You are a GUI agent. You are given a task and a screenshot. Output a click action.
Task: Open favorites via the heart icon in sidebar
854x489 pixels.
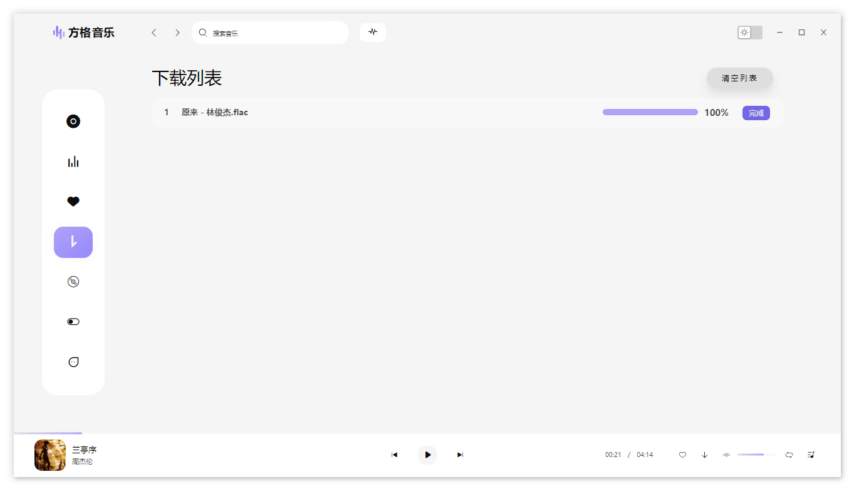73,201
